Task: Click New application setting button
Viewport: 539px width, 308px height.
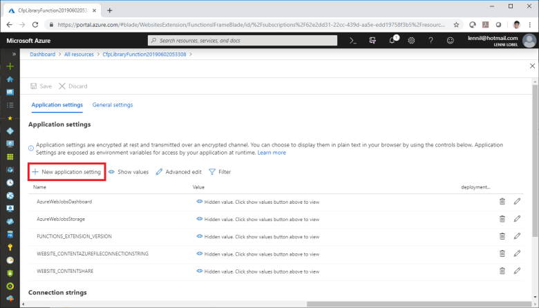Action: [x=67, y=172]
